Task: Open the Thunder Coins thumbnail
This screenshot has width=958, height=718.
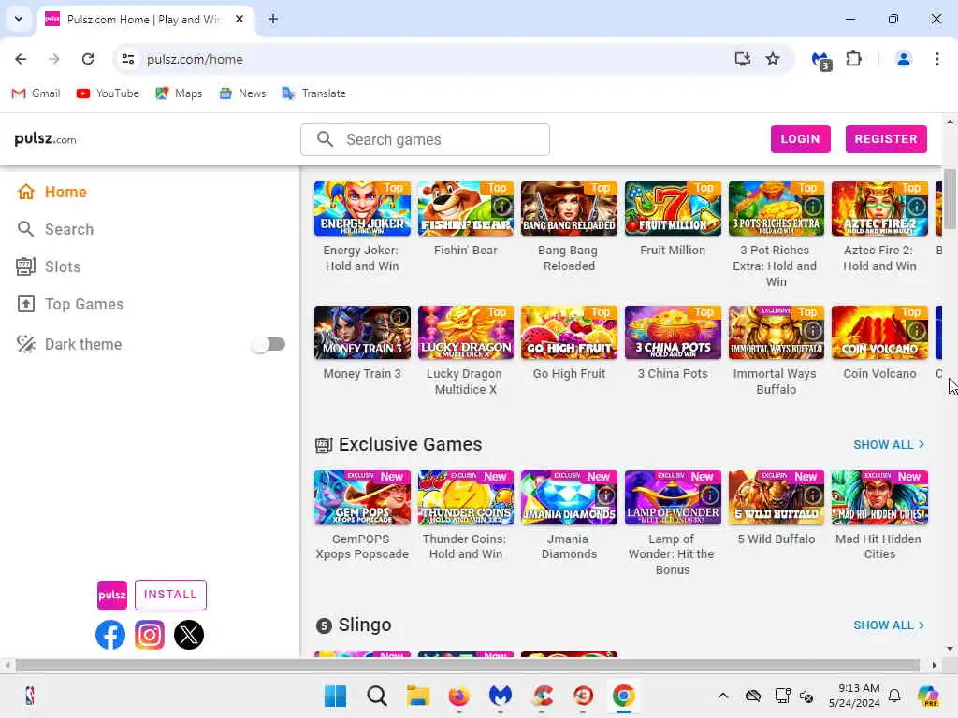Action: click(466, 497)
